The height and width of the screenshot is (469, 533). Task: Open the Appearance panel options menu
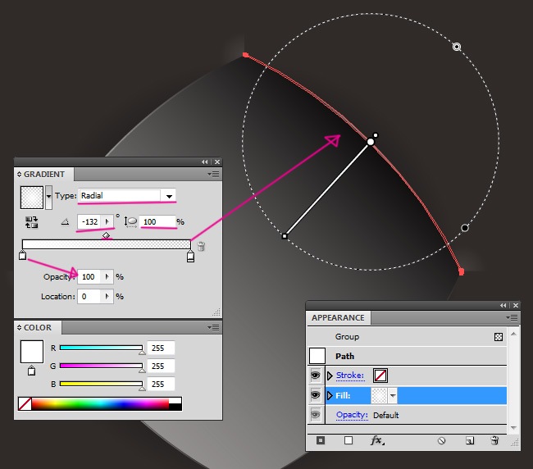pyautogui.click(x=512, y=317)
